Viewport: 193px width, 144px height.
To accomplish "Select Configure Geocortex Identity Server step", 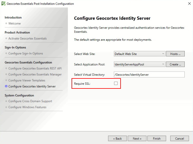I will point(32,86).
